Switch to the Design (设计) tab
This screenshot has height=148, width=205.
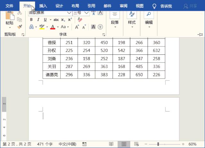point(59,6)
